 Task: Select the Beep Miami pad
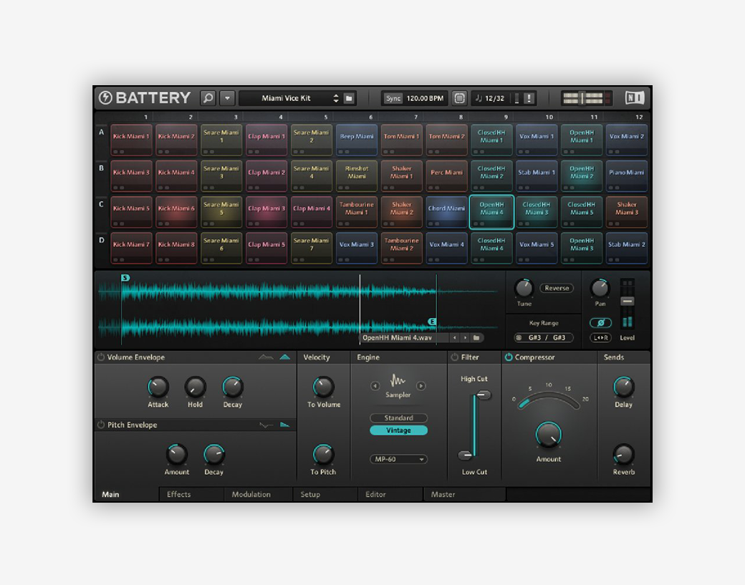click(x=356, y=140)
